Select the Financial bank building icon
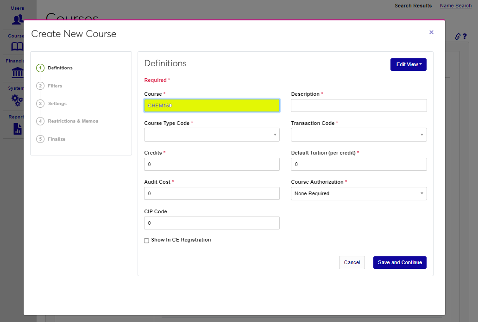The height and width of the screenshot is (322, 478). tap(18, 73)
